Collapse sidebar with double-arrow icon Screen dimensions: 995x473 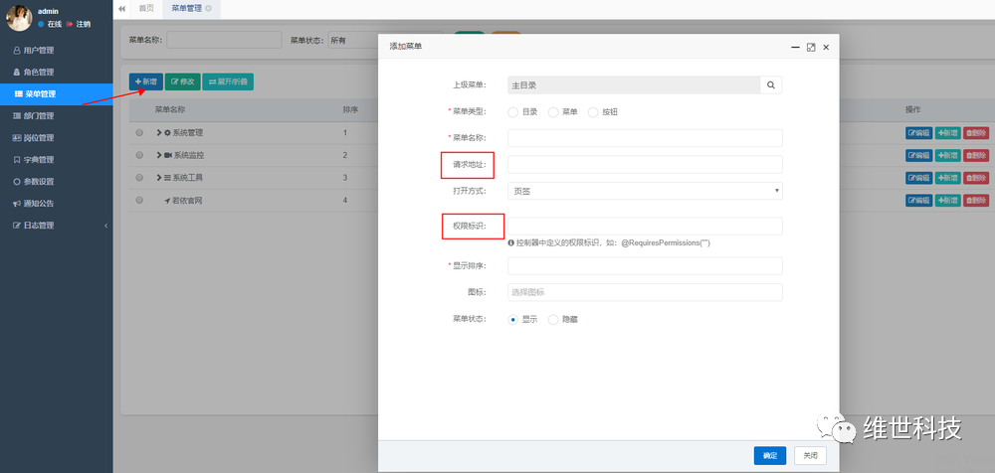[121, 8]
